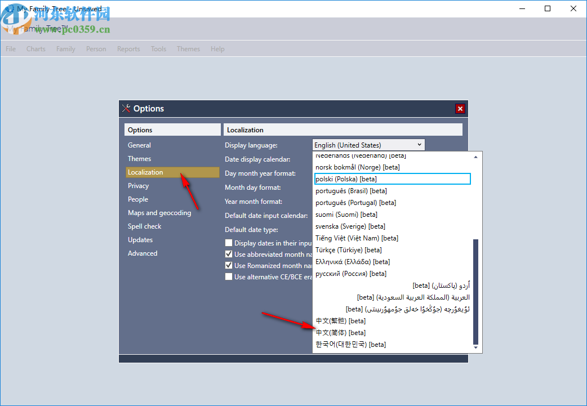Screen dimensions: 587x406
Task: Open the Display language combo box
Action: 368,145
